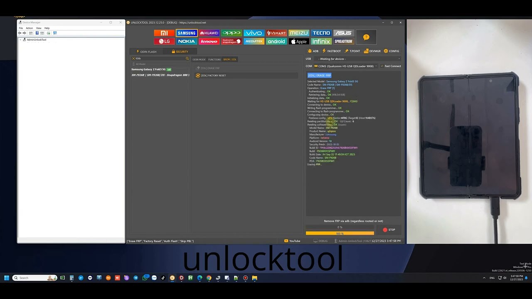Switch to the ODIN FLASH tab

pyautogui.click(x=146, y=51)
